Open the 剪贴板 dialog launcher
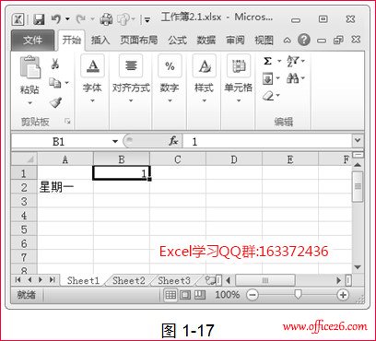 67,122
